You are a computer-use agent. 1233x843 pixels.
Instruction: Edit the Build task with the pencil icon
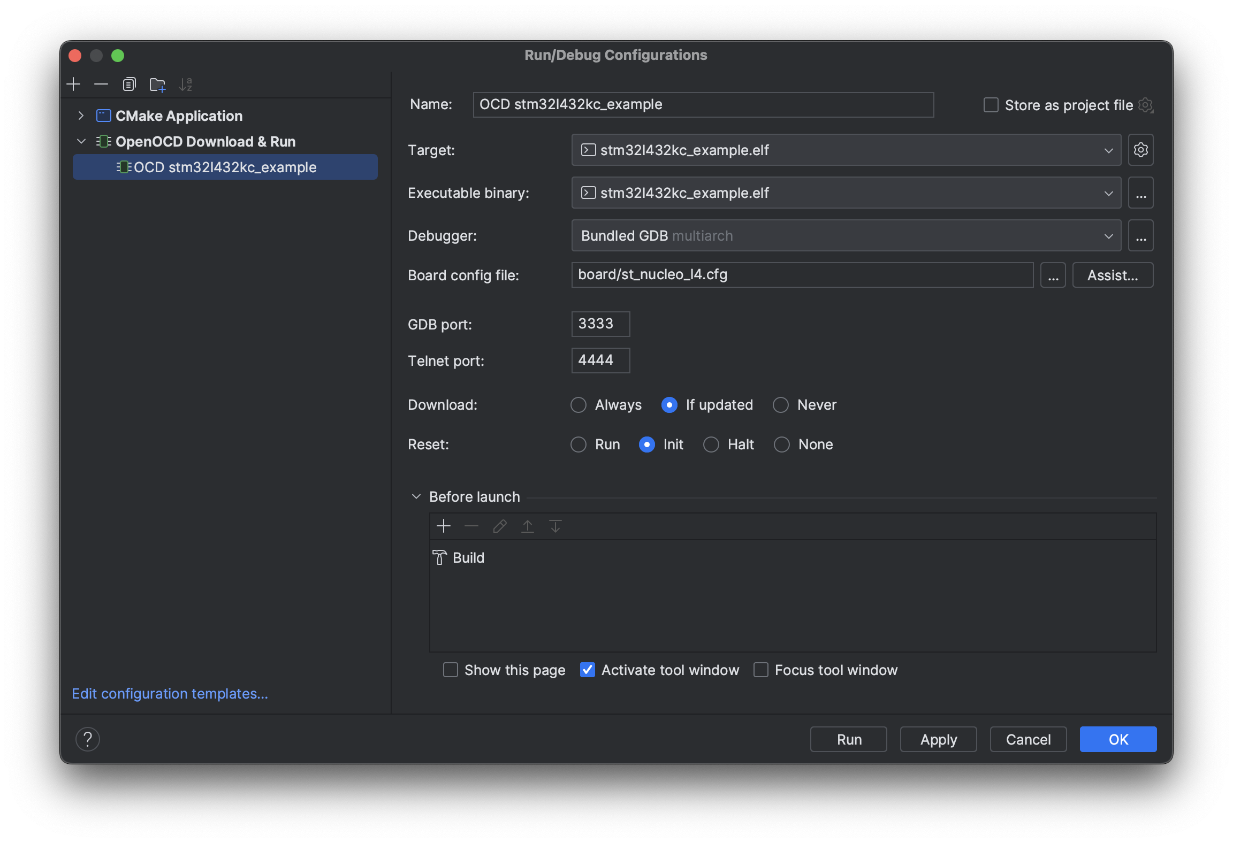[499, 526]
